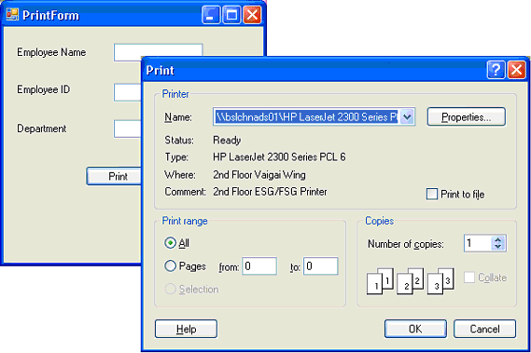Select the Selection radio button
This screenshot has width=531, height=353.
point(170,289)
